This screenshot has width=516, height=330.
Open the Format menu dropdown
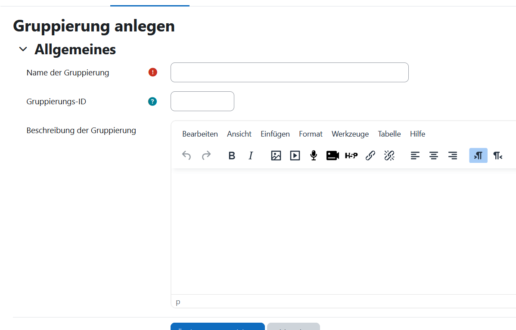(x=311, y=134)
